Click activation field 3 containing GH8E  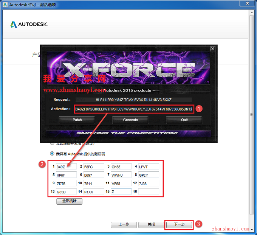121,167
